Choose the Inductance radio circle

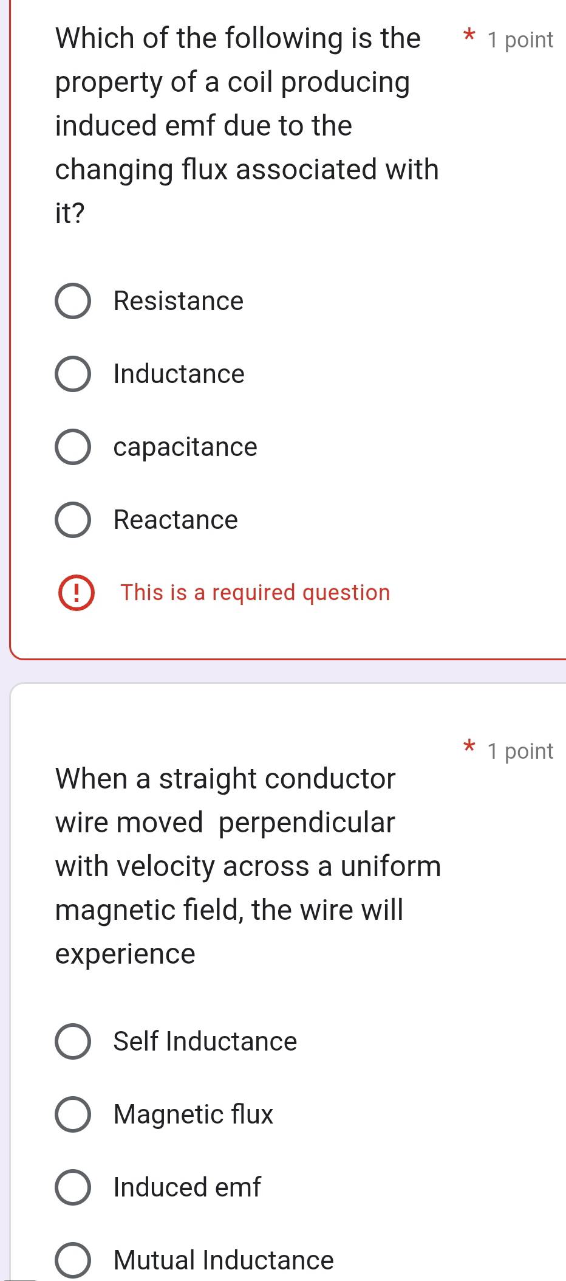[x=73, y=374]
